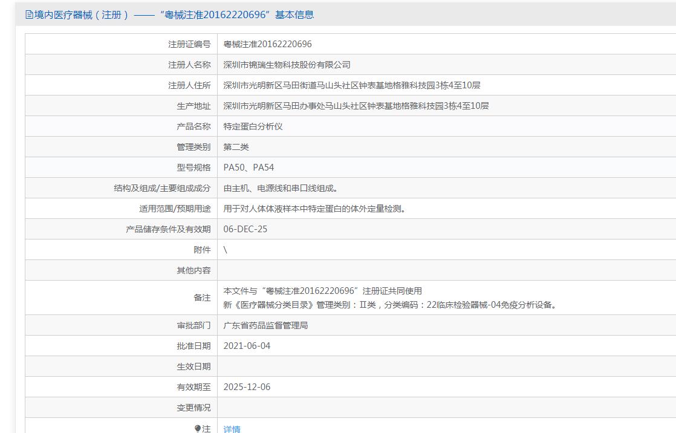Screen dimensions: 676x433
Task: Click the lightbulb icon beside 注
Action: coord(198,428)
